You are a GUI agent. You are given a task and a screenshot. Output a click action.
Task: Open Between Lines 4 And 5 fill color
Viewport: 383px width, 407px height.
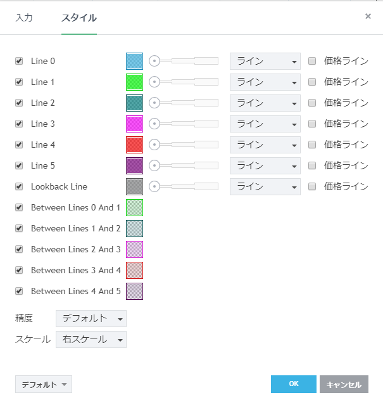click(134, 291)
